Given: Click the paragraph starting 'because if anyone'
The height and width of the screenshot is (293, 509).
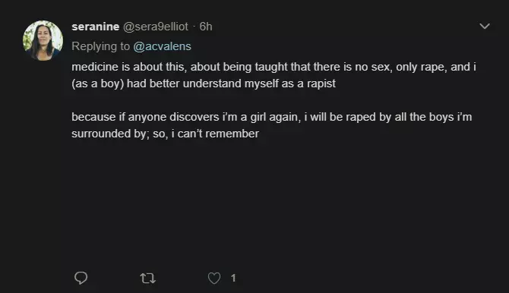Looking at the screenshot, I should pyautogui.click(x=272, y=125).
